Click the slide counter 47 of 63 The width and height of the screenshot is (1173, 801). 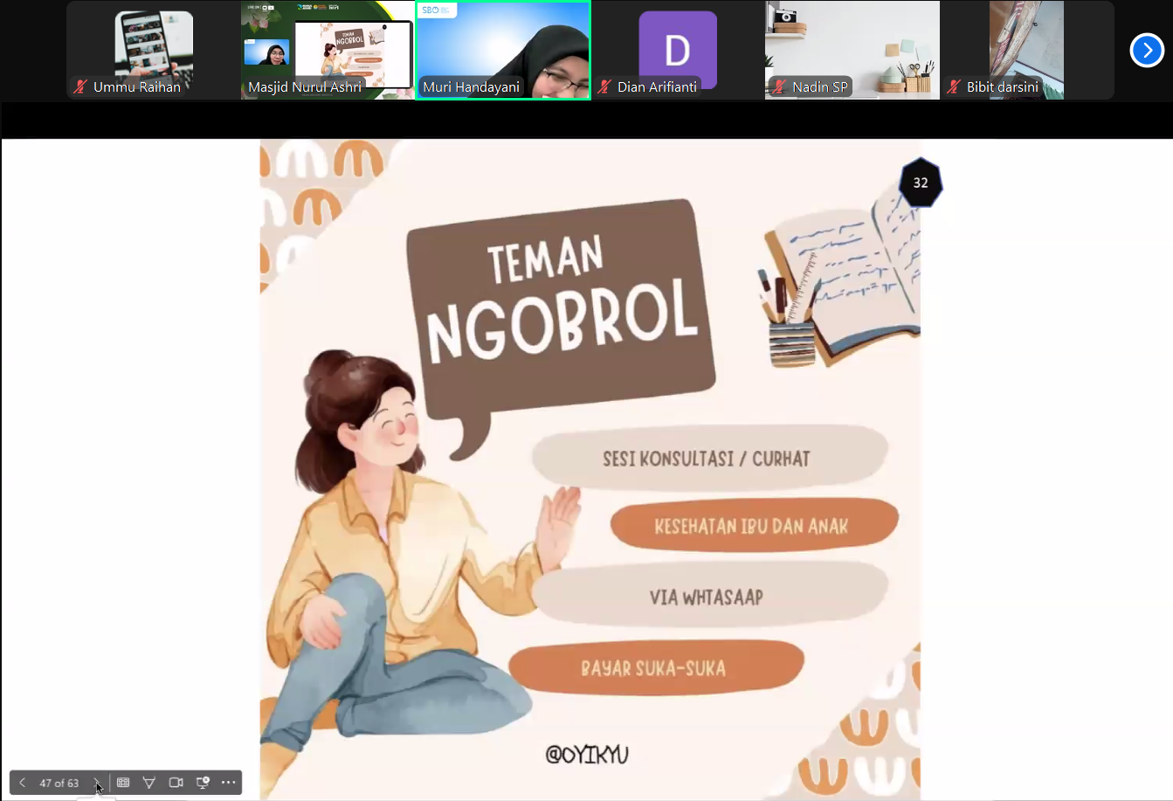click(x=59, y=783)
